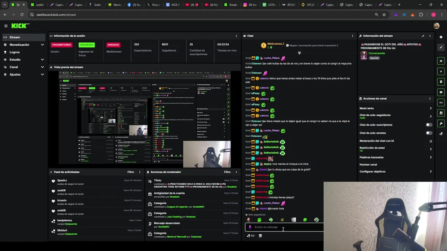Viewport: 447px width, 251px height.
Task: Open Modo lento options arrow
Action: tap(431, 108)
